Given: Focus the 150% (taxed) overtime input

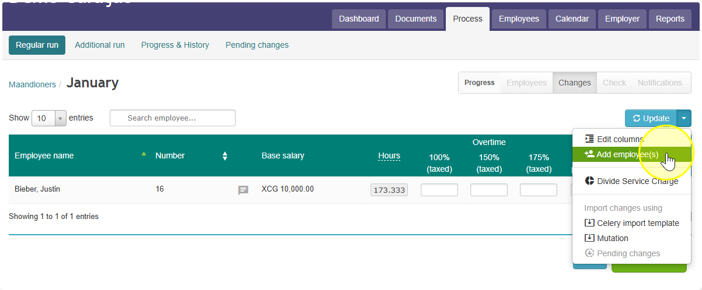Looking at the screenshot, I should (489, 190).
